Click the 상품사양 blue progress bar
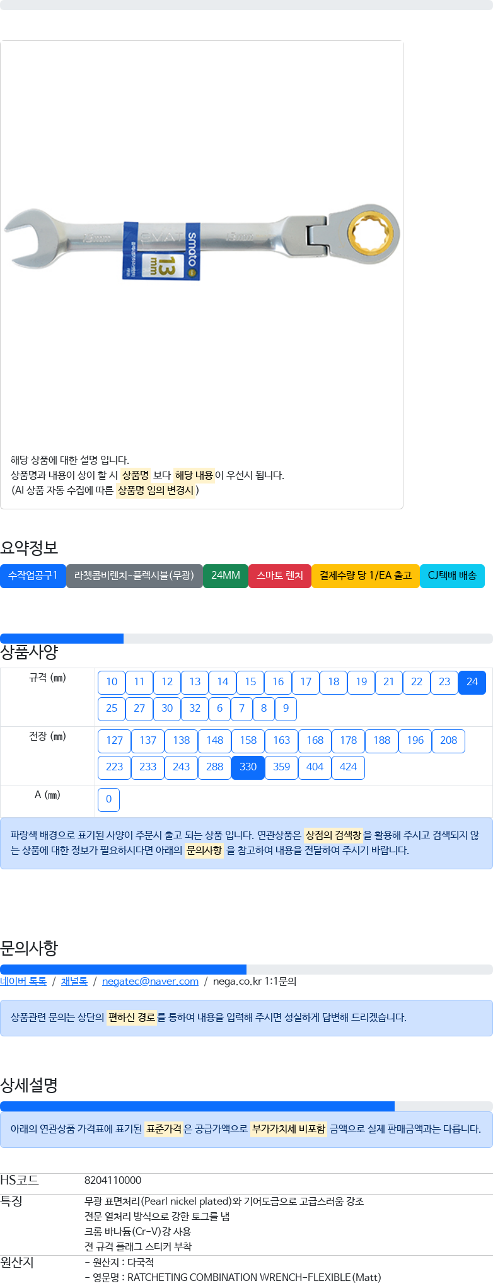 (62, 639)
